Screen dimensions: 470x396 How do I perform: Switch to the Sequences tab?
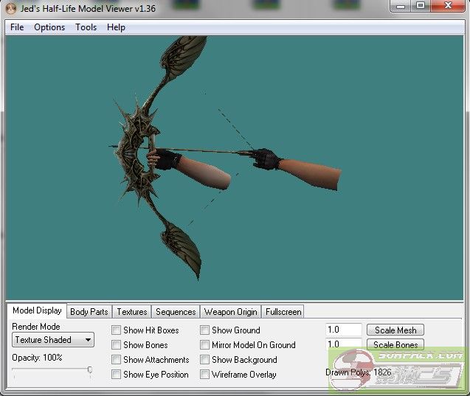[176, 312]
